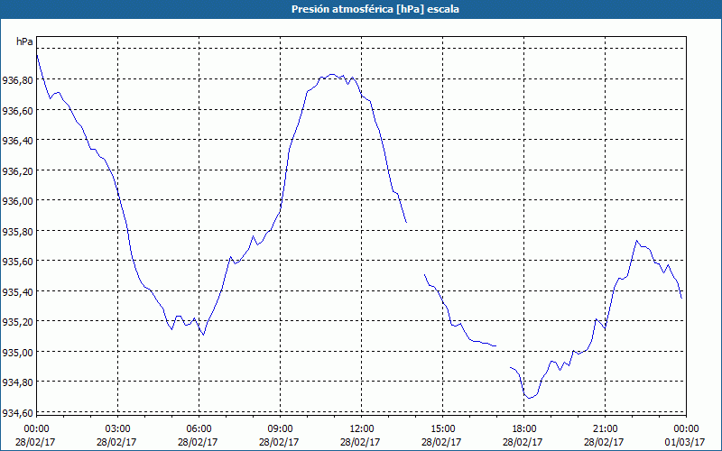This screenshot has width=722, height=451.
Task: Click the hPa unit label
Action: 24,41
